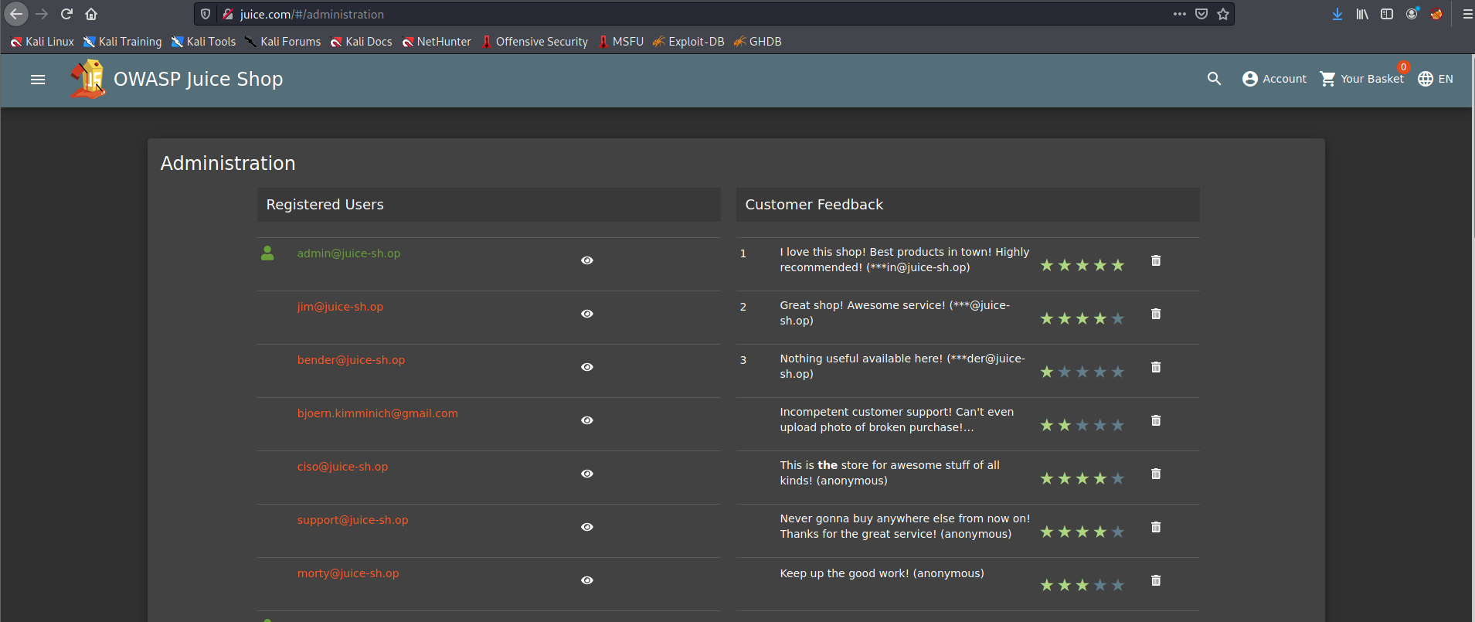Show support@juice-sh.op details with eye icon

[x=587, y=527]
